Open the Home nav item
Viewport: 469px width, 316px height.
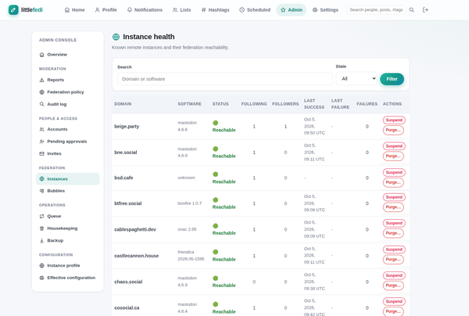(x=75, y=10)
